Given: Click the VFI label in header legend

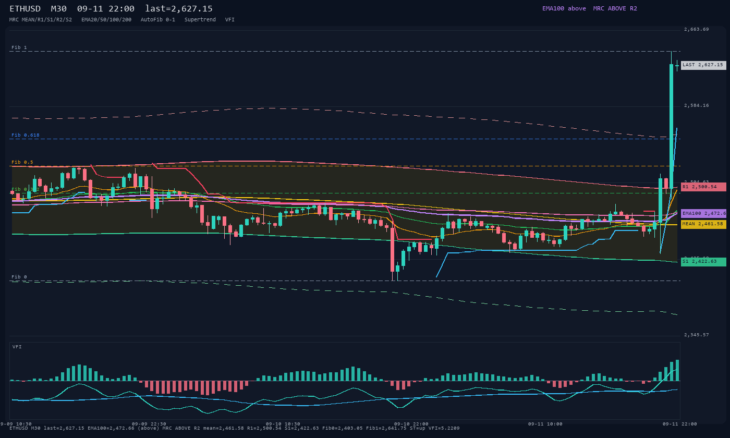Looking at the screenshot, I should coord(230,19).
